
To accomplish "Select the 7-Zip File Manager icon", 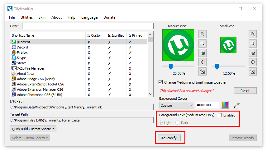I will [x=14, y=68].
